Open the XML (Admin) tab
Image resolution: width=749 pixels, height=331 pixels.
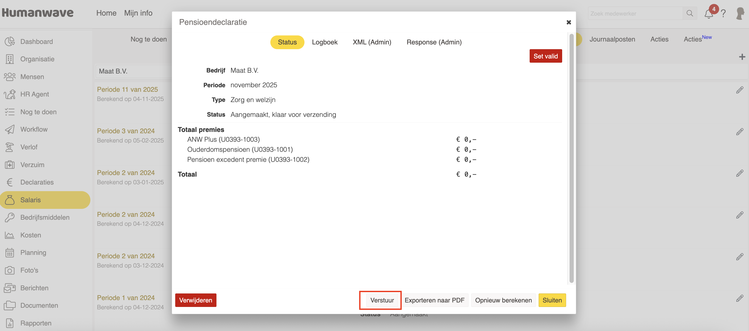pyautogui.click(x=372, y=42)
